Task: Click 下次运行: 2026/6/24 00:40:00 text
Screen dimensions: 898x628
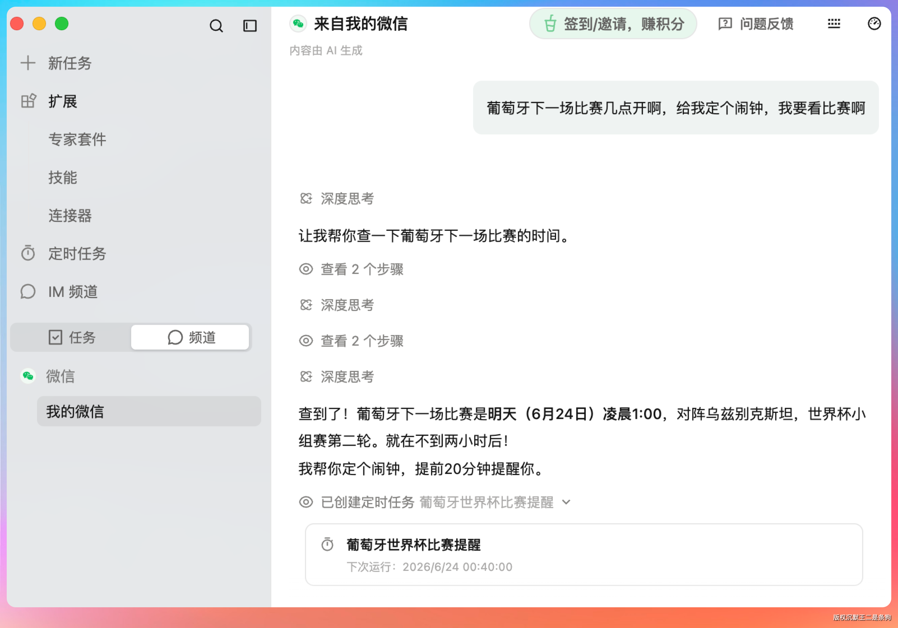Action: (x=429, y=567)
